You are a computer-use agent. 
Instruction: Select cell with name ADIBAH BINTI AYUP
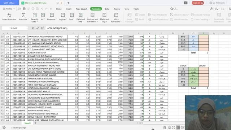(x=47, y=53)
